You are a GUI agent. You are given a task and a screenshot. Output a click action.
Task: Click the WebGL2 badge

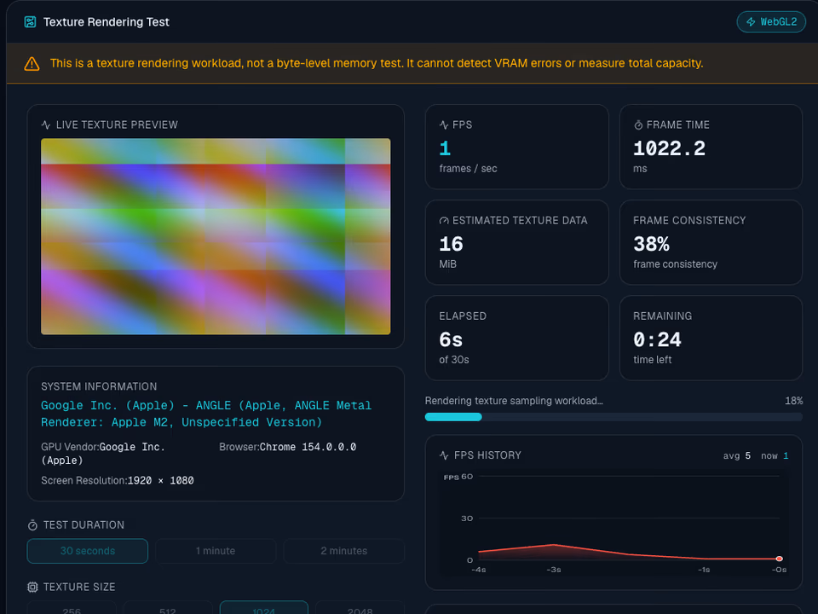[x=771, y=22]
